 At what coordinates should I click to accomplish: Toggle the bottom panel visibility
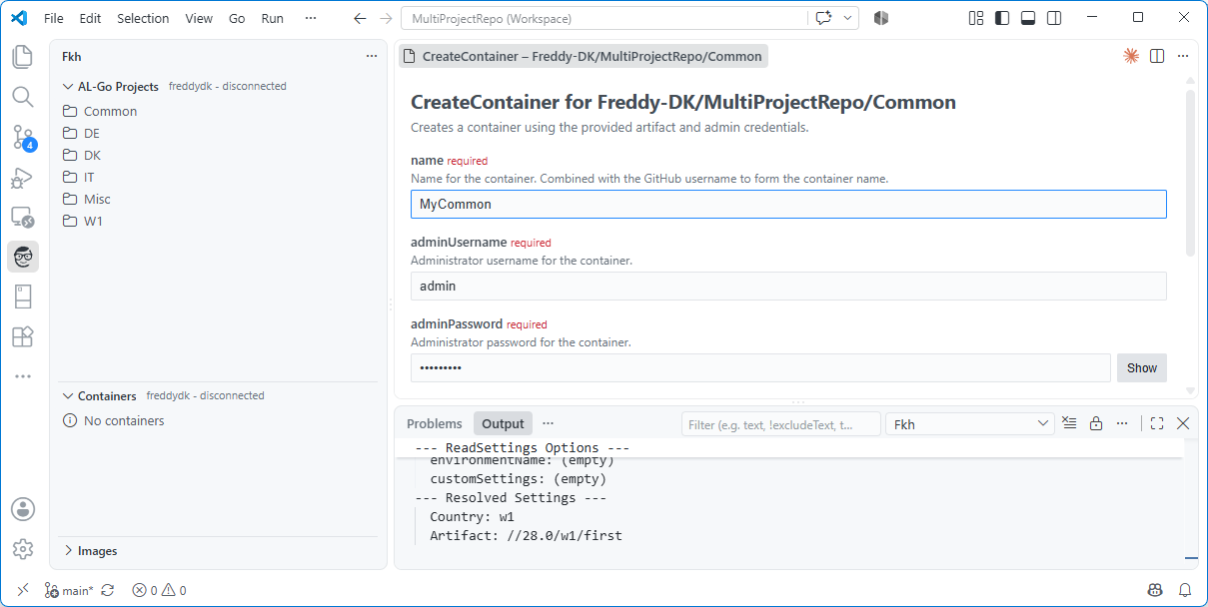(1028, 18)
